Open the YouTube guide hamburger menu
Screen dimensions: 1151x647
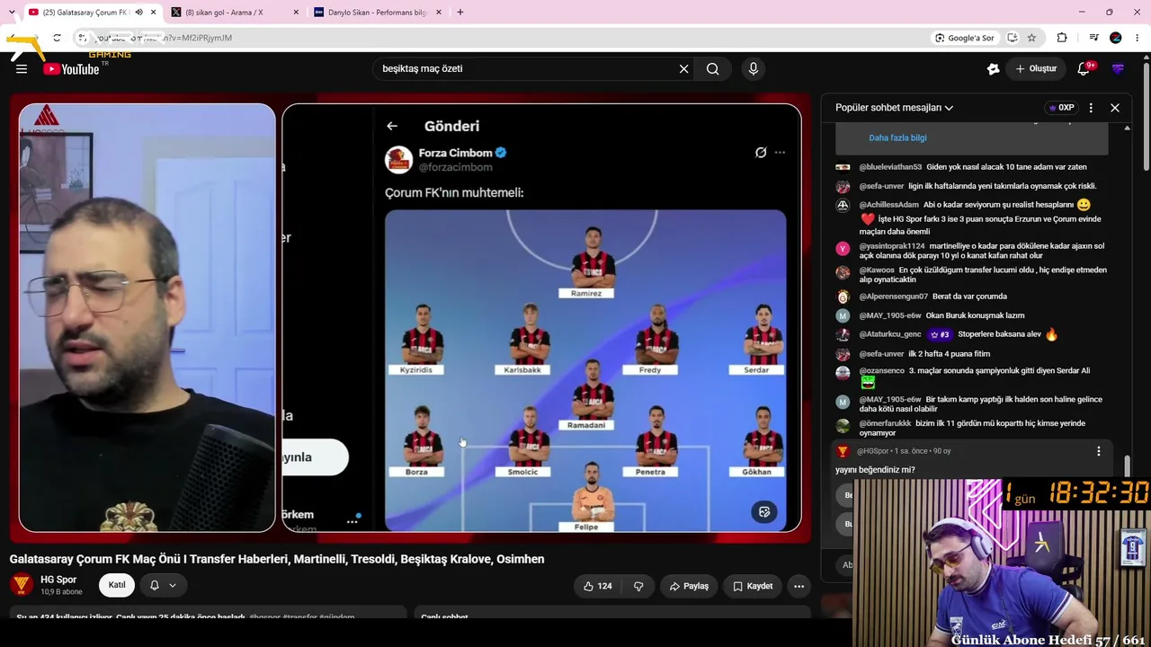[22, 68]
